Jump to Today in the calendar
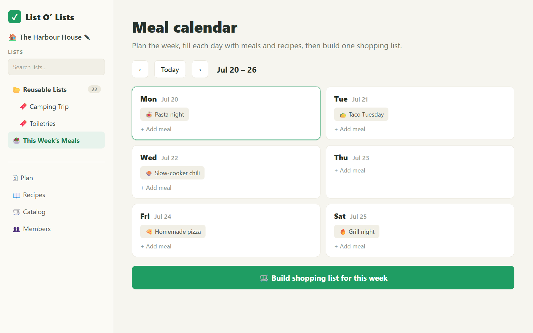Viewport: 533px width, 333px height. point(170,69)
